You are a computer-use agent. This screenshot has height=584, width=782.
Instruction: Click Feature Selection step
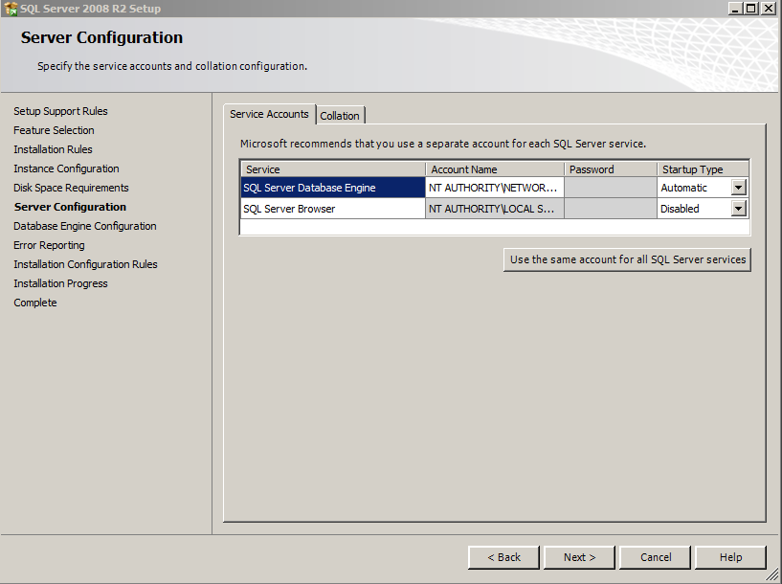[x=54, y=129]
